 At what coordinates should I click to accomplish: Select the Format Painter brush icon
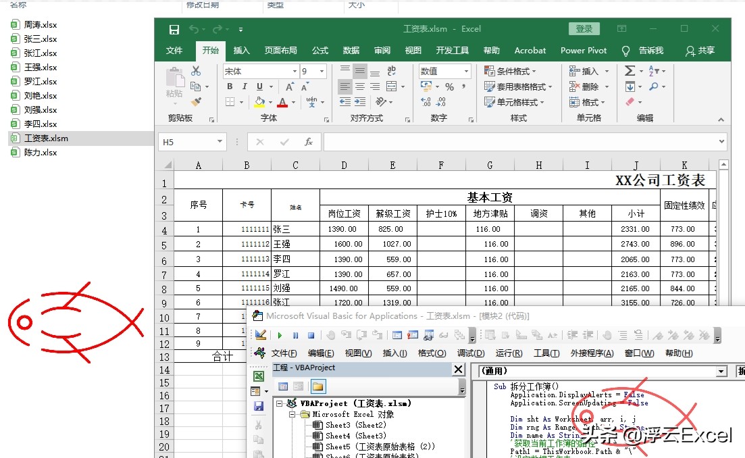[x=196, y=101]
